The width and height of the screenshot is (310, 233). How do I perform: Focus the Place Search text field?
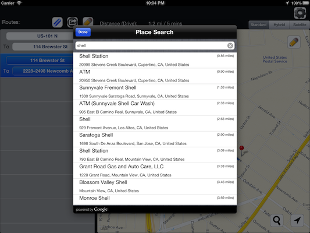[x=151, y=46]
